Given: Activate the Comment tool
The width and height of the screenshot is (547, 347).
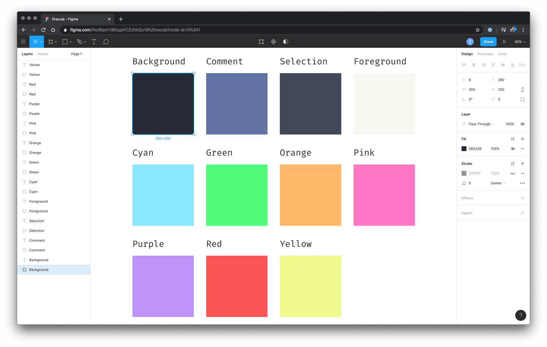Looking at the screenshot, I should (x=106, y=41).
